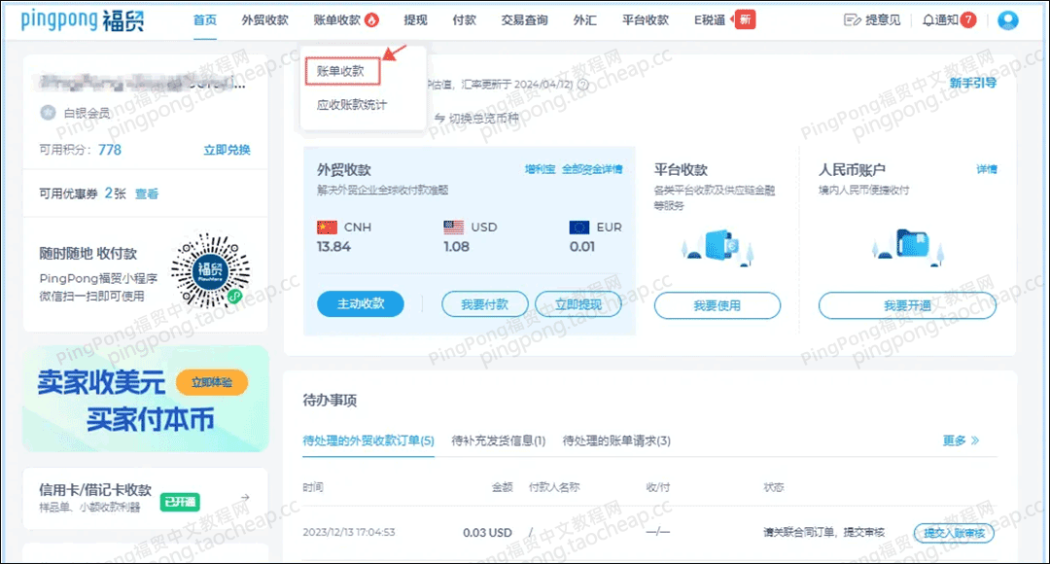Click 更多 to see more tasks
Screen dimensions: 1050x564
961,441
